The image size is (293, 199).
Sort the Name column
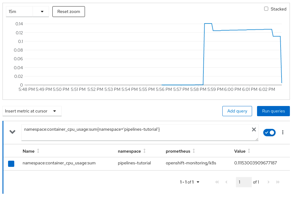pos(38,151)
